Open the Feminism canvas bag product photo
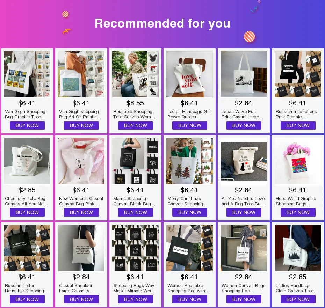 click(x=244, y=248)
